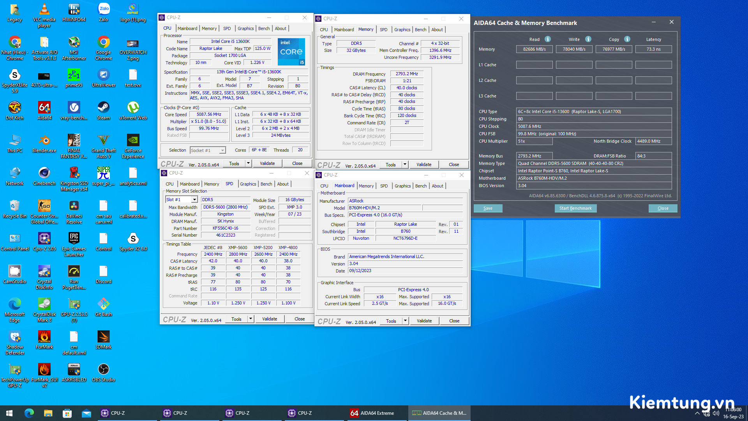This screenshot has width=748, height=421.
Task: Open Windows Start menu
Action: click(x=9, y=413)
